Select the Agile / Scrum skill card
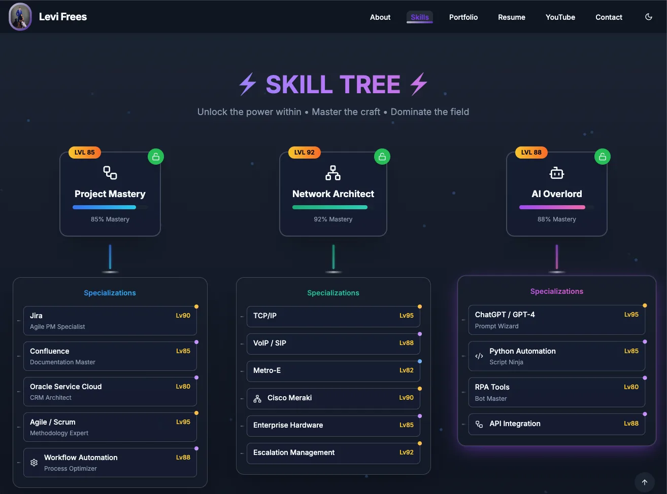Viewport: 667px width, 494px height. [x=110, y=427]
